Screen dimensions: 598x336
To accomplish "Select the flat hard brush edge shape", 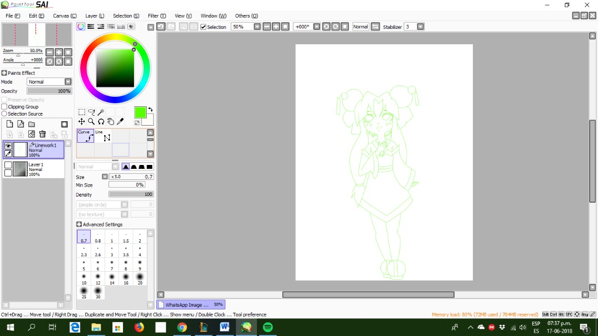I will pos(149,167).
